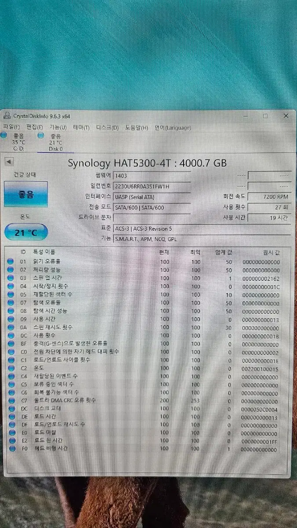Click the status icon for 09 사용 시간
The height and width of the screenshot is (528, 297).
pyautogui.click(x=11, y=319)
